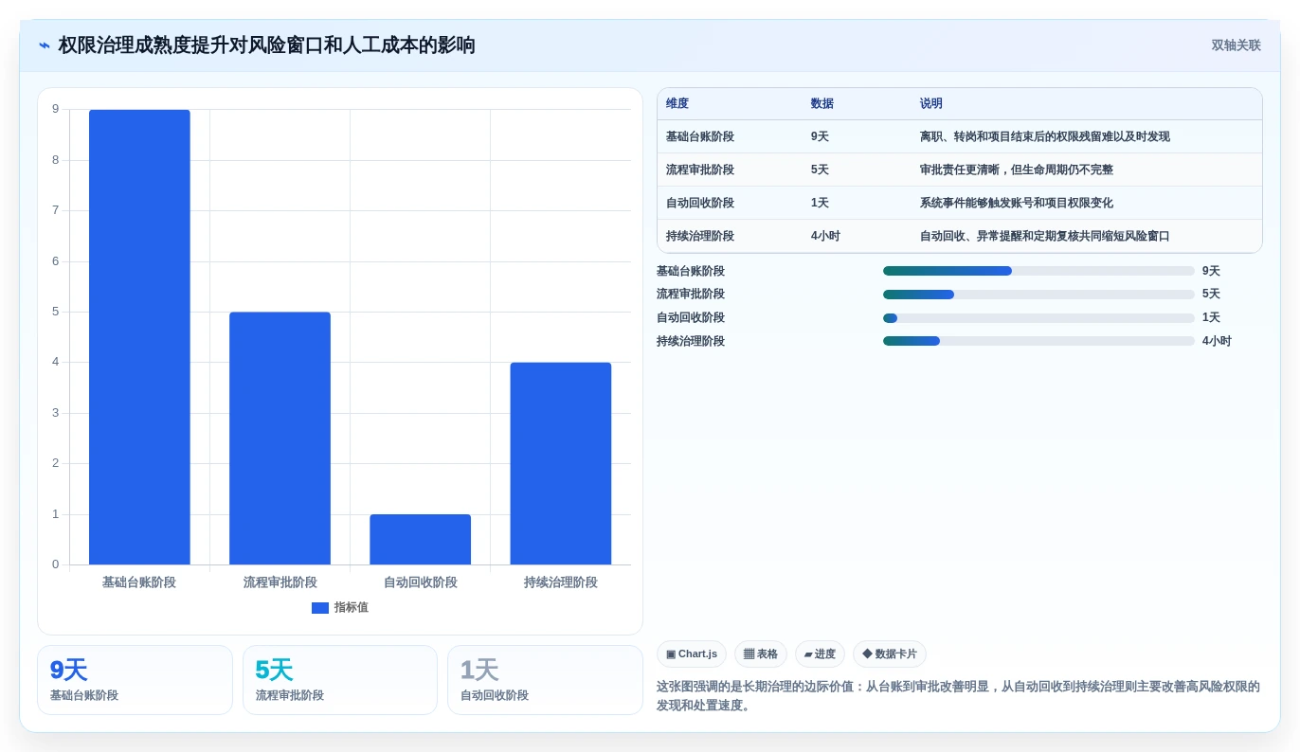The height and width of the screenshot is (752, 1300).
Task: Click x-axis label 持续治理阶段
Action: pos(560,582)
